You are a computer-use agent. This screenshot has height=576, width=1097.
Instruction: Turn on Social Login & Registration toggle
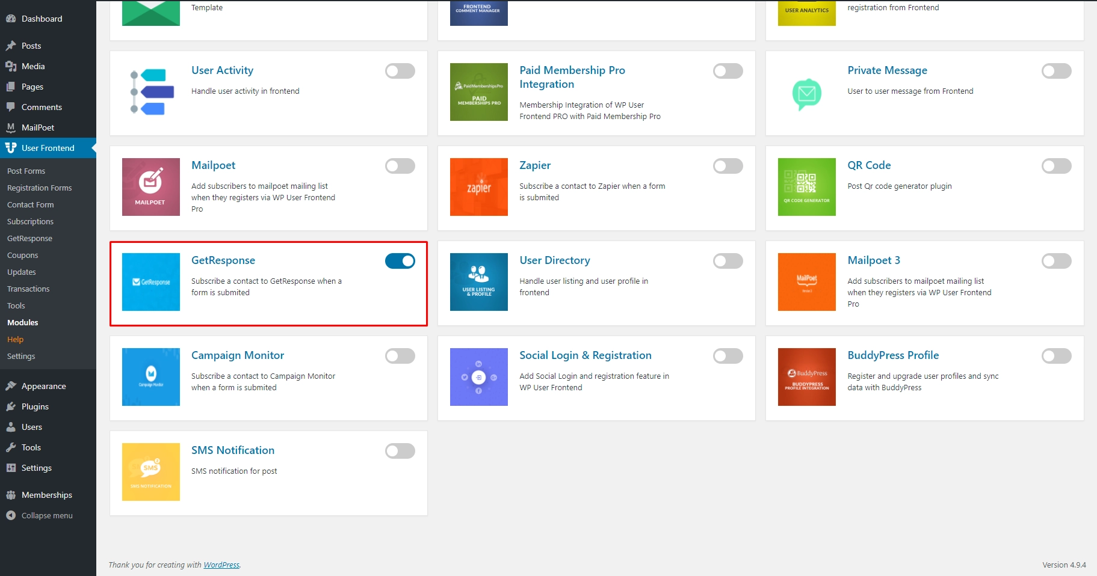728,356
